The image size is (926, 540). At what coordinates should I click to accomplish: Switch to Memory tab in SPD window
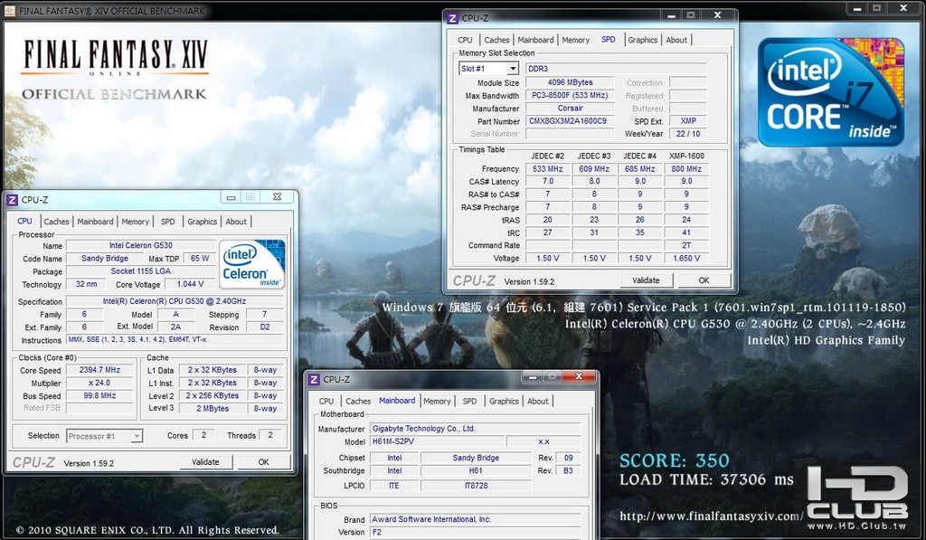click(575, 40)
